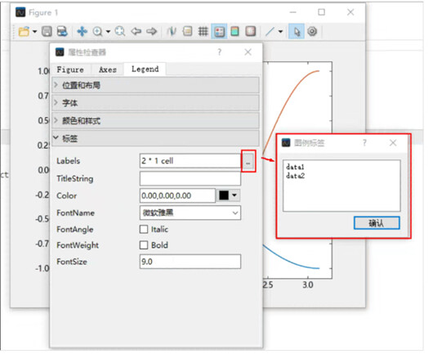
Task: Switch to the Figure tab
Action: tap(70, 69)
